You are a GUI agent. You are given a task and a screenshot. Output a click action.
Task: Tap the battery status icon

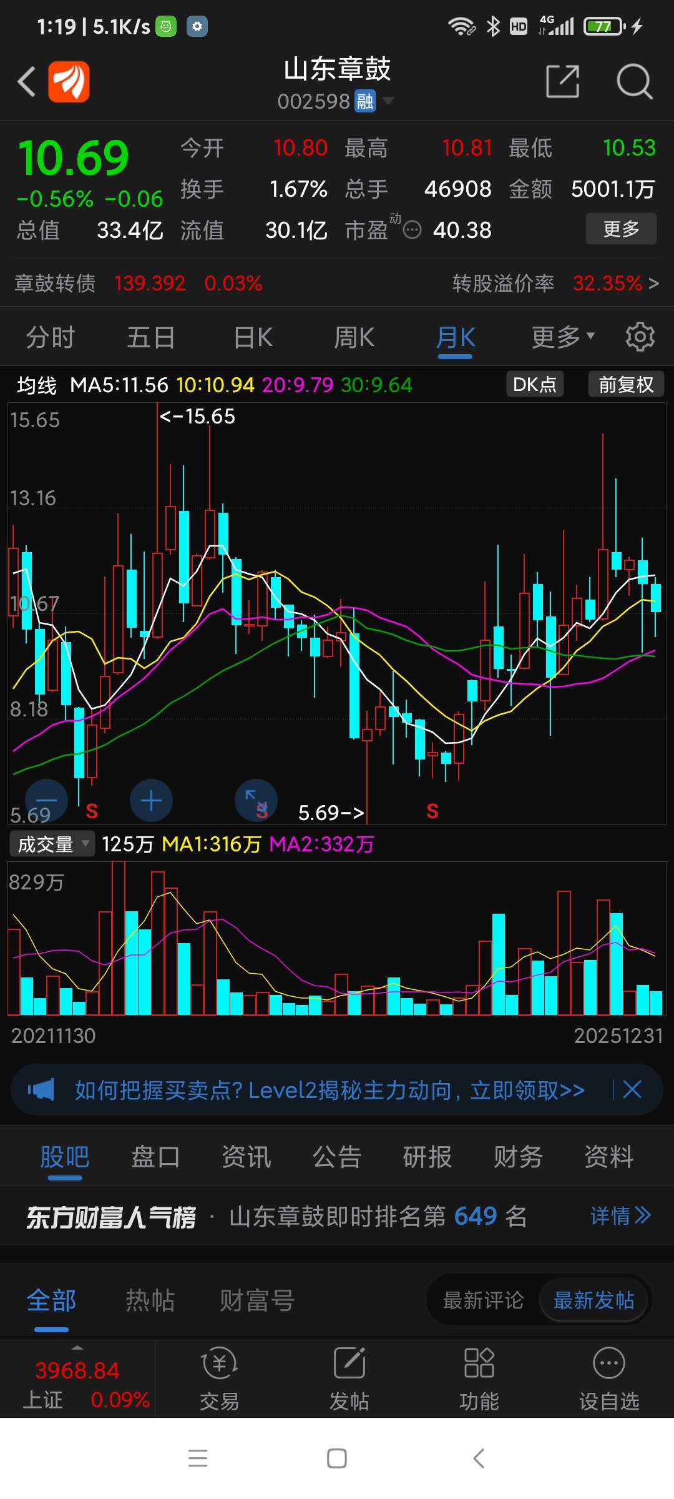604,26
